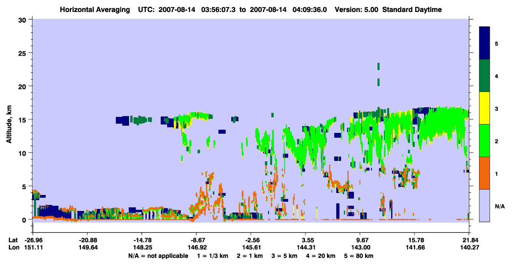The height and width of the screenshot is (267, 521).
Task: Click the dark green color bar segment labeled 4
Action: coord(485,76)
